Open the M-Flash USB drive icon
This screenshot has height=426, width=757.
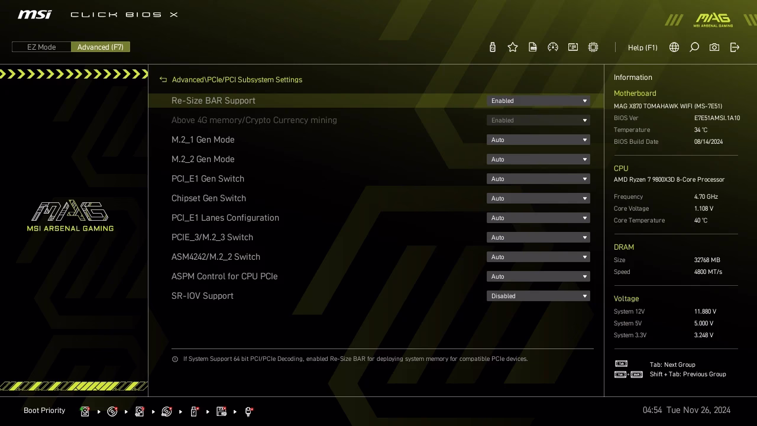tap(493, 47)
